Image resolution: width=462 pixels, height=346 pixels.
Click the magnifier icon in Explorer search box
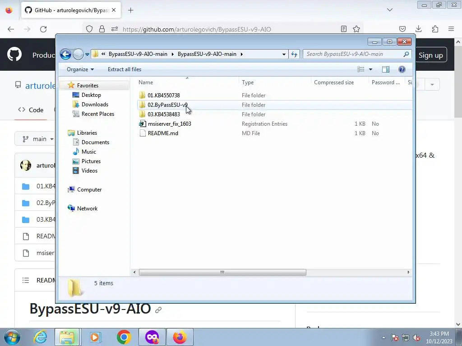pyautogui.click(x=407, y=54)
